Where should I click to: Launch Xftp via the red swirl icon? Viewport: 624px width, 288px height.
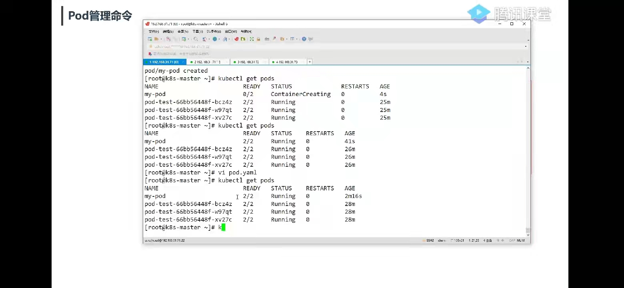point(236,39)
